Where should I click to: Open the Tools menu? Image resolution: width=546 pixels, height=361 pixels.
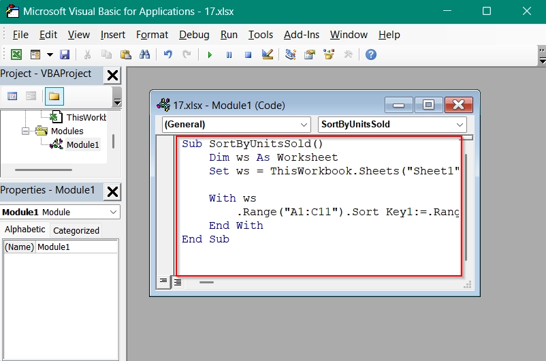261,35
